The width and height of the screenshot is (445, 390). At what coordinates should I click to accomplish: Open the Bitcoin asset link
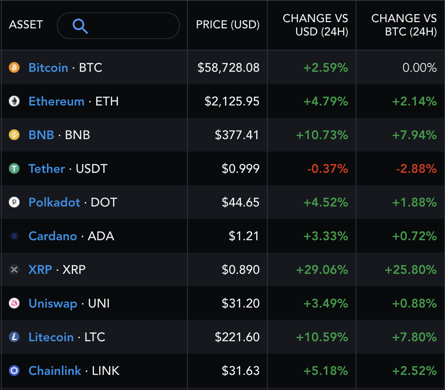pyautogui.click(x=48, y=68)
